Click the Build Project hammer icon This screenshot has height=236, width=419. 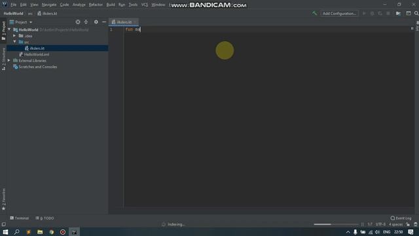pyautogui.click(x=314, y=13)
